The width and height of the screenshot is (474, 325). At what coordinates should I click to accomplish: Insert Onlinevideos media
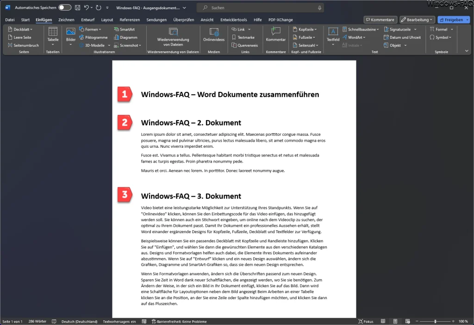point(214,35)
